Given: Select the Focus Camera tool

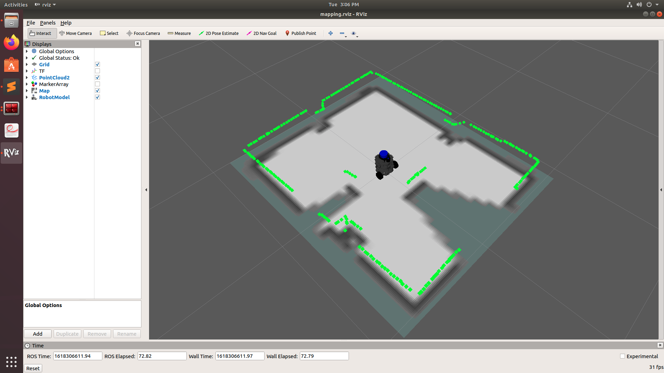Looking at the screenshot, I should click(x=143, y=33).
